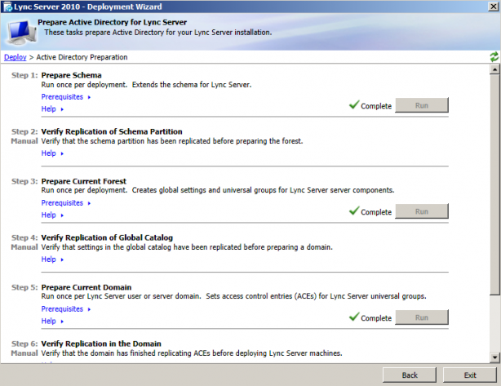501x386 pixels.
Task: Expand Prerequisites under Prepare Schema
Action: tap(66, 97)
